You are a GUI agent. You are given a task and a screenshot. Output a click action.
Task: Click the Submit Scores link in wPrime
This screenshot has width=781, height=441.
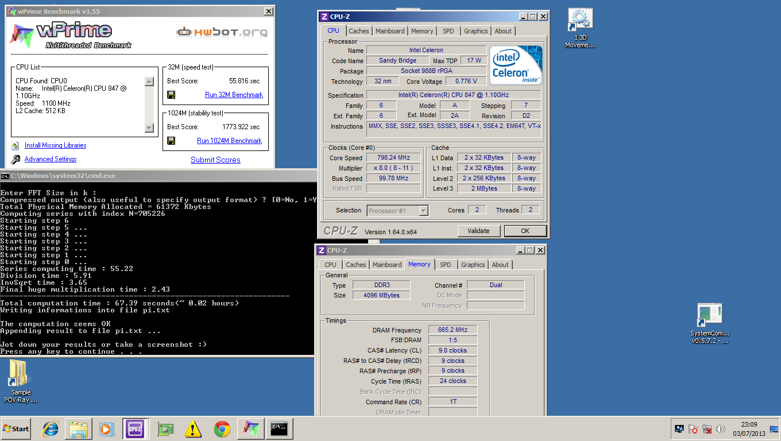(x=215, y=160)
